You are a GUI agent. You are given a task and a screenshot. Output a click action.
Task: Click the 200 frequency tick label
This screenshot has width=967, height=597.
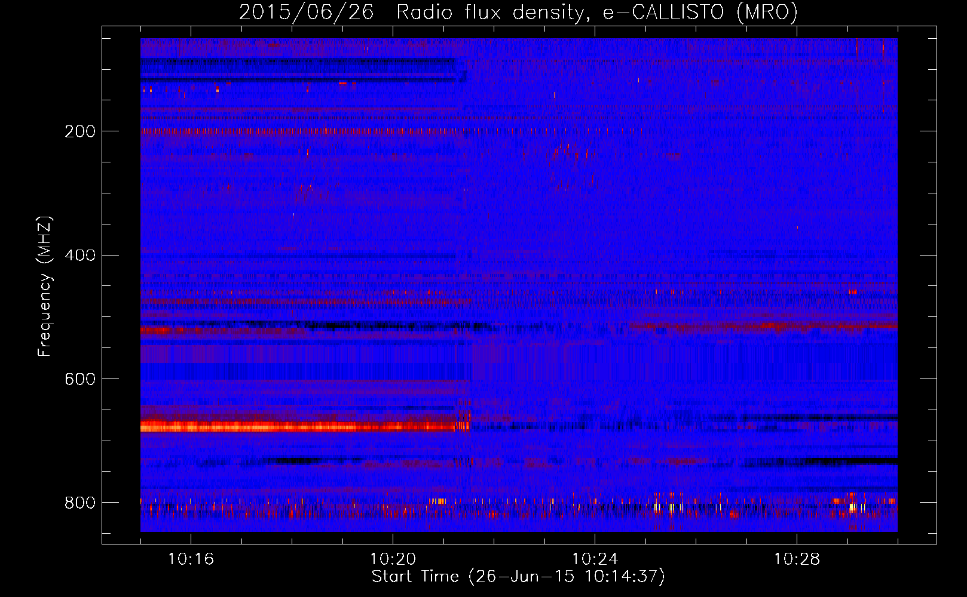(x=80, y=131)
